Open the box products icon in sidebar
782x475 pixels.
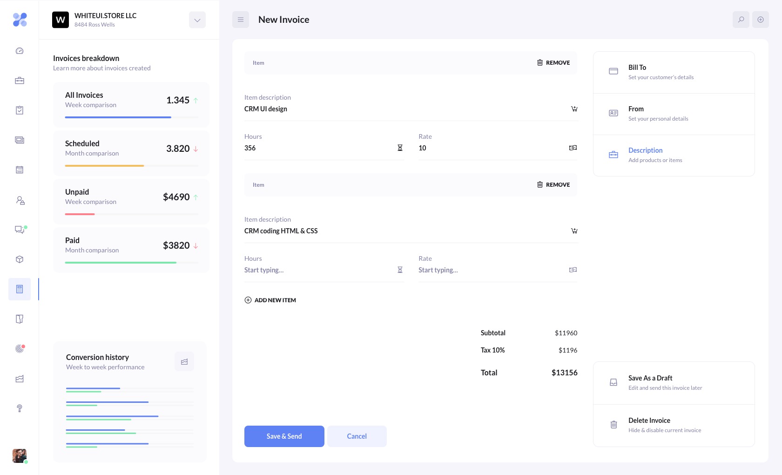tap(20, 259)
